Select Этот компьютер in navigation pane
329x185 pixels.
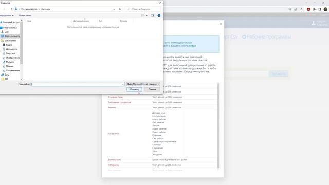pyautogui.click(x=10, y=36)
